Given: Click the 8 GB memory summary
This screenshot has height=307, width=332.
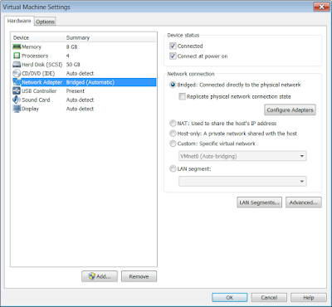Looking at the screenshot, I should [71, 46].
